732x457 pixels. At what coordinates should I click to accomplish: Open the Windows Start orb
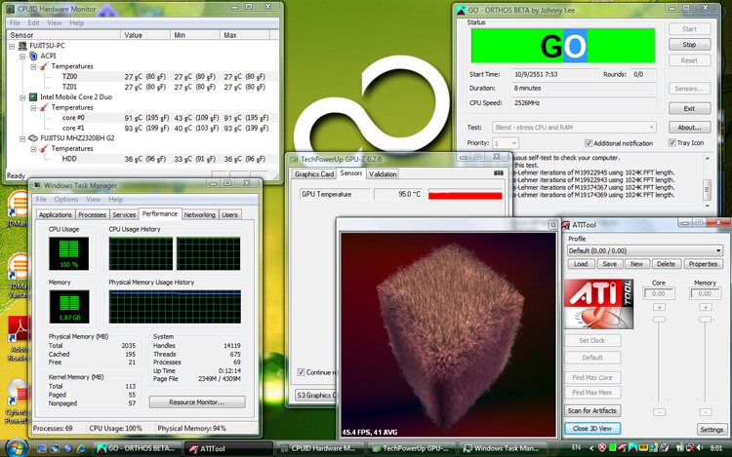(x=17, y=447)
